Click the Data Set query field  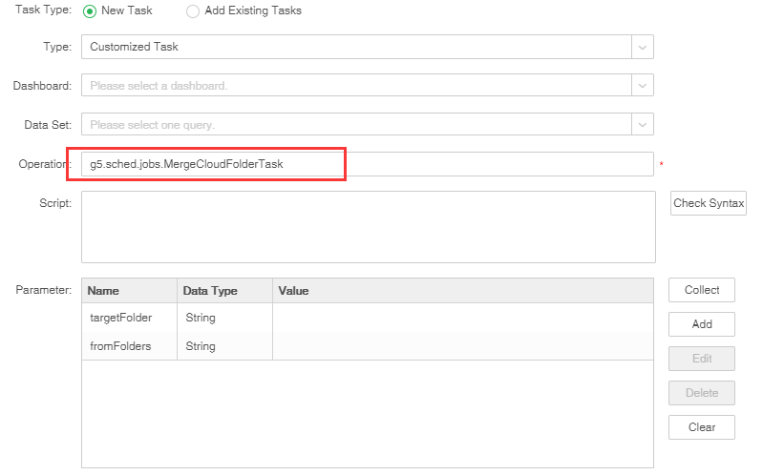coord(355,125)
